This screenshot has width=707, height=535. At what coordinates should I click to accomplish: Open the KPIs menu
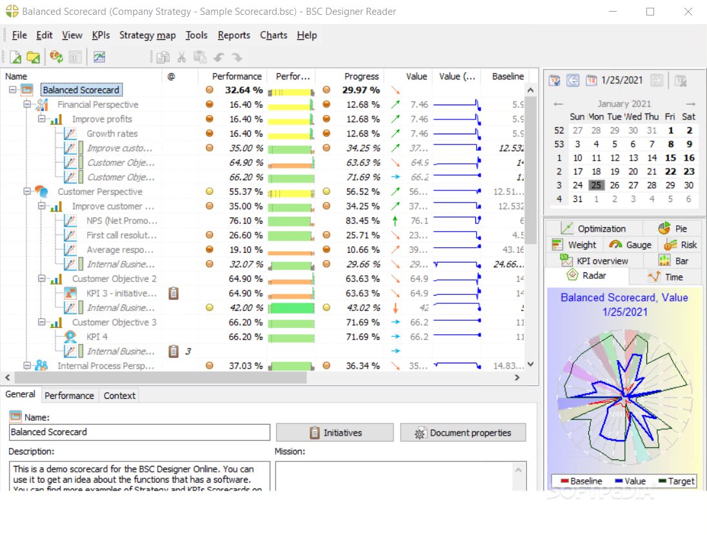101,35
